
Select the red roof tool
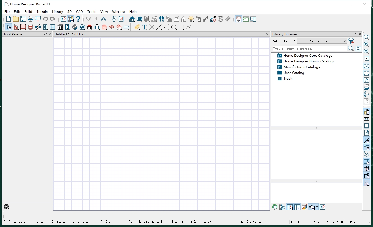coord(89,27)
